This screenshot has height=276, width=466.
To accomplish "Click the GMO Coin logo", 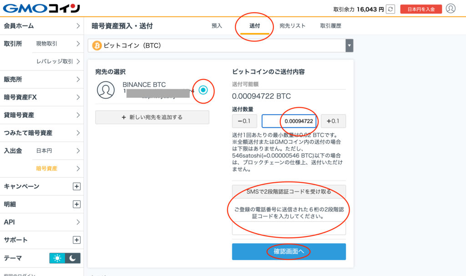I will pyautogui.click(x=41, y=8).
